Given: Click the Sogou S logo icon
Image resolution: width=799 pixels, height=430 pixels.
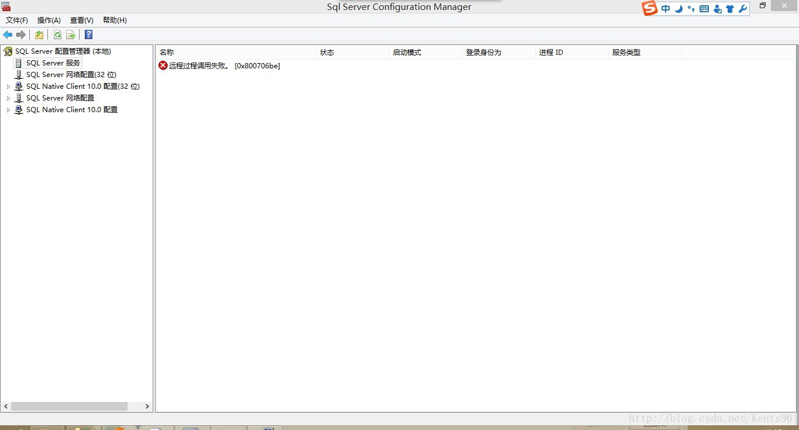Looking at the screenshot, I should (650, 8).
